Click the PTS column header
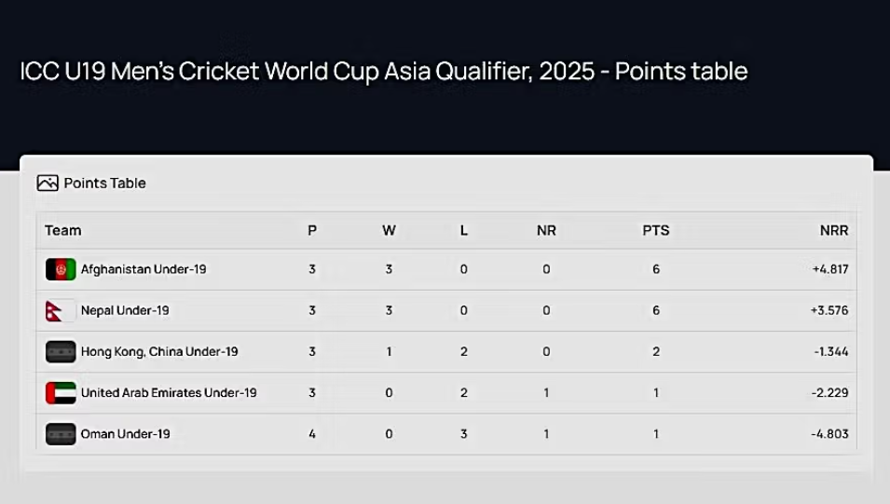890x504 pixels. point(656,230)
